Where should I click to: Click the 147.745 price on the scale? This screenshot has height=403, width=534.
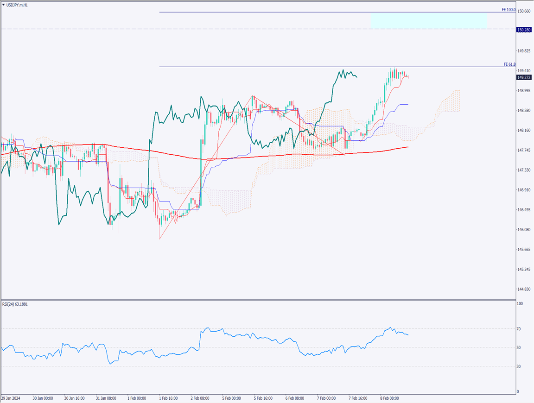(524, 150)
